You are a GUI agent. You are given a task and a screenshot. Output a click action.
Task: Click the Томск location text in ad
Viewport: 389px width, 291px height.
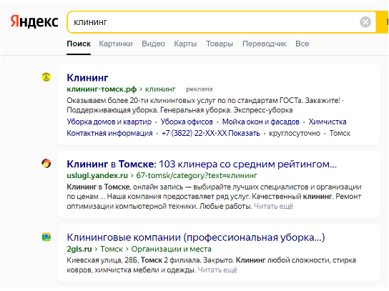coord(340,133)
